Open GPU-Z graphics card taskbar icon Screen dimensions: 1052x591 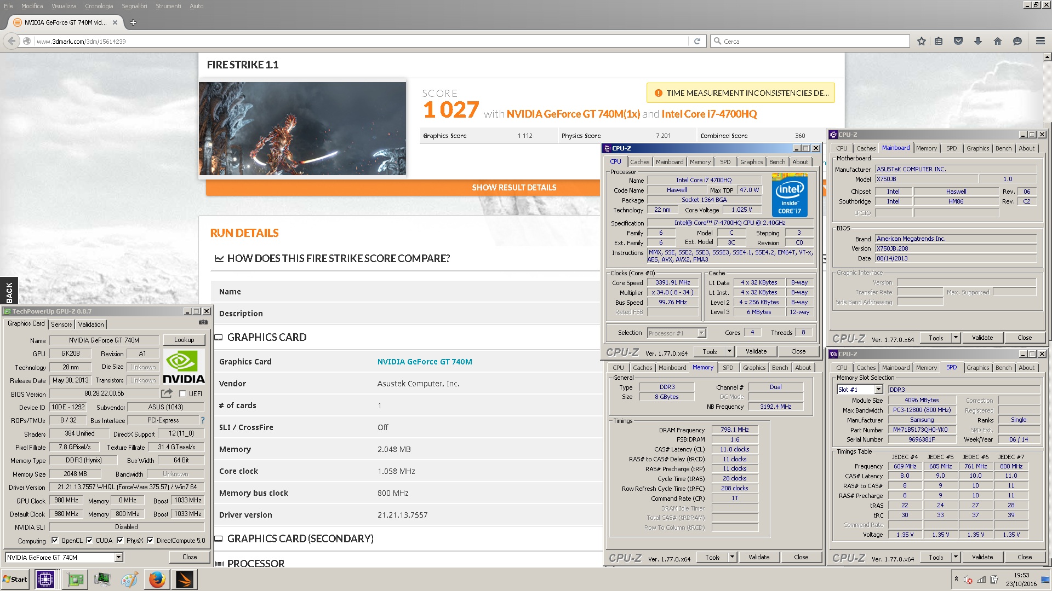pyautogui.click(x=75, y=580)
